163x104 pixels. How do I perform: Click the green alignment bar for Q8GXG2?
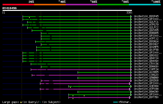[77, 56]
